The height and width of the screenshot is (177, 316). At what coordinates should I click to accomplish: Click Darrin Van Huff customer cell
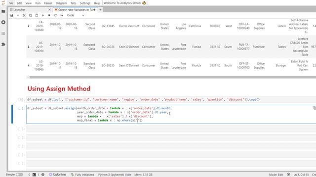(x=129, y=26)
